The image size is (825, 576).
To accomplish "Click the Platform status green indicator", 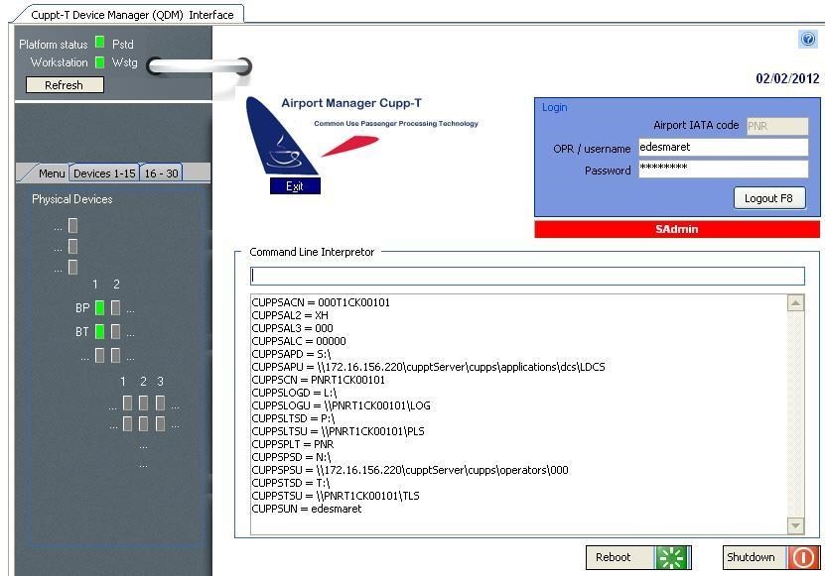I will click(x=99, y=44).
